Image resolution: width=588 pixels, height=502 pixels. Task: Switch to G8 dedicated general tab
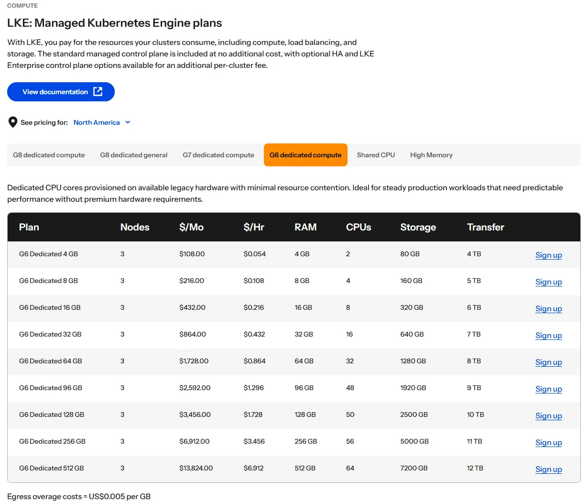(134, 155)
